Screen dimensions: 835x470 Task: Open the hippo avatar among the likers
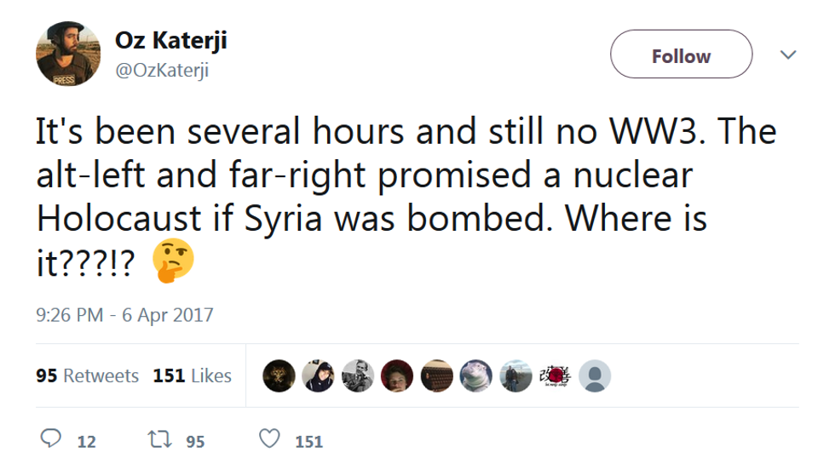[x=476, y=375]
